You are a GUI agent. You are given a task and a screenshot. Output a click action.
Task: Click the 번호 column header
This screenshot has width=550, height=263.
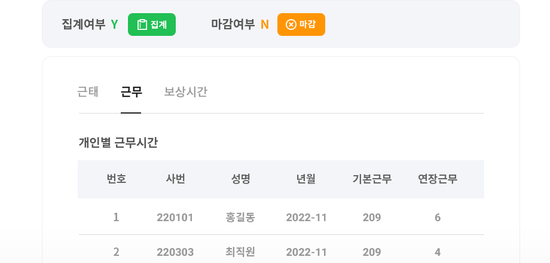116,179
